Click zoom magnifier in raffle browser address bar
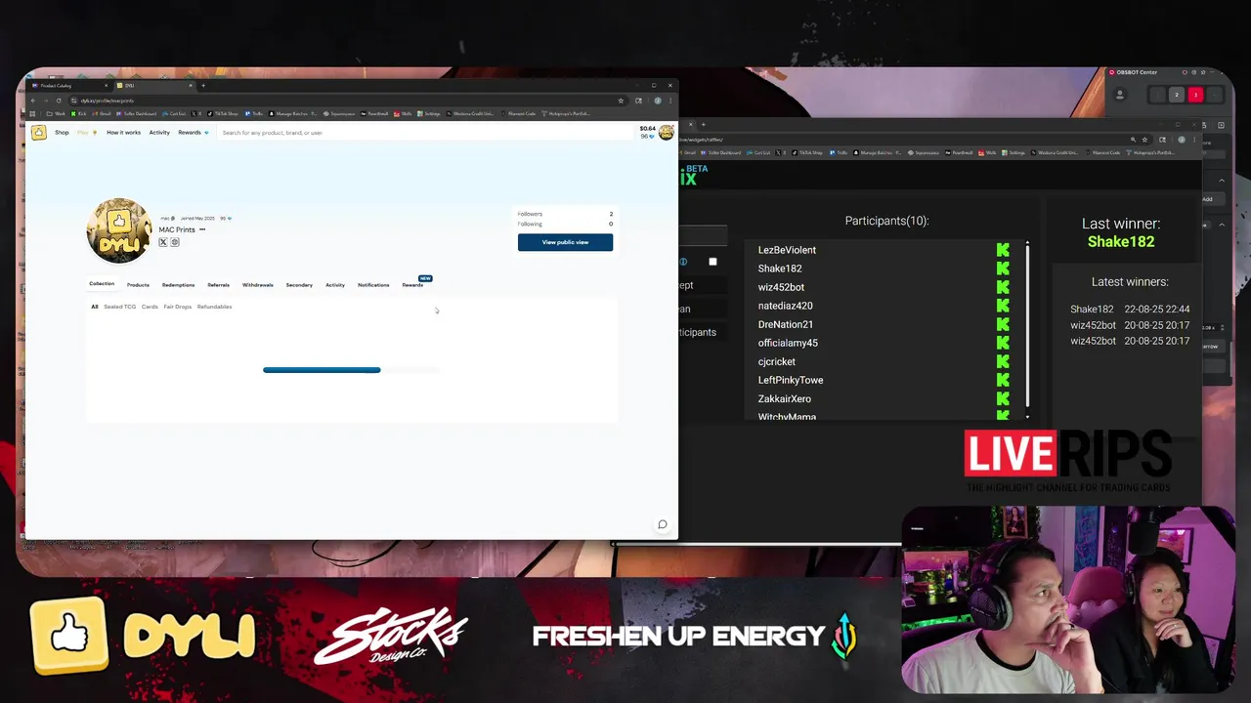Viewport: 1251px width, 703px height. pos(1134,140)
